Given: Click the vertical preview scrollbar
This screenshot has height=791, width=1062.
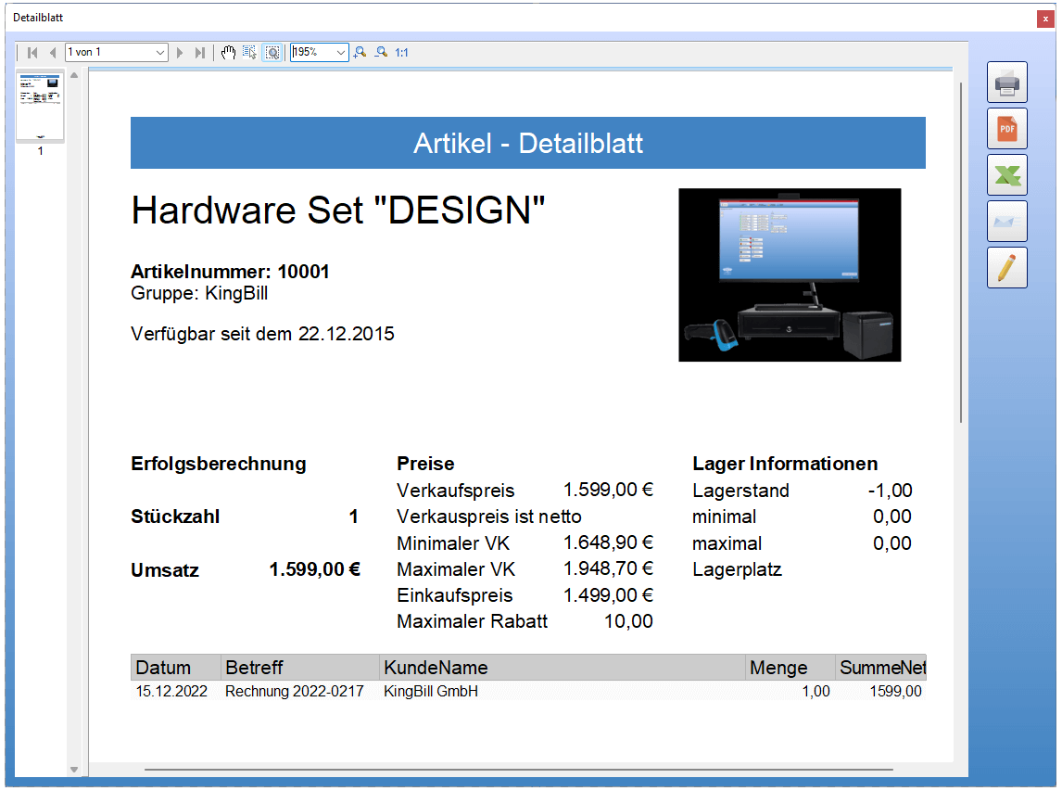Looking at the screenshot, I should [960, 252].
